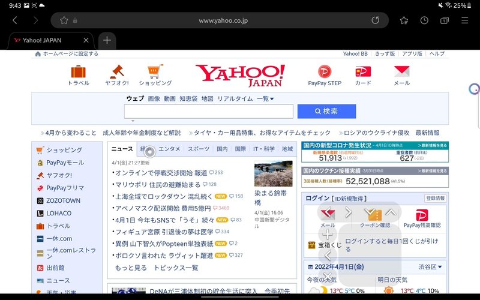This screenshot has width=480, height=300.
Task: Open headline アベノマスク配送開始 費用5億円
Action: click(x=163, y=208)
